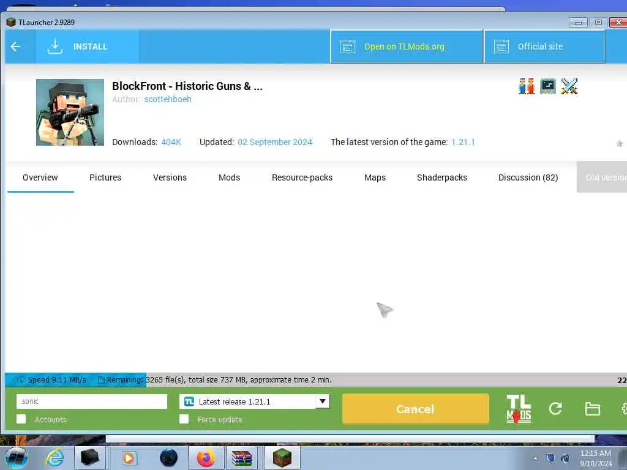Click the BlockFront - Historic Guns title
The width and height of the screenshot is (627, 470).
tap(187, 86)
